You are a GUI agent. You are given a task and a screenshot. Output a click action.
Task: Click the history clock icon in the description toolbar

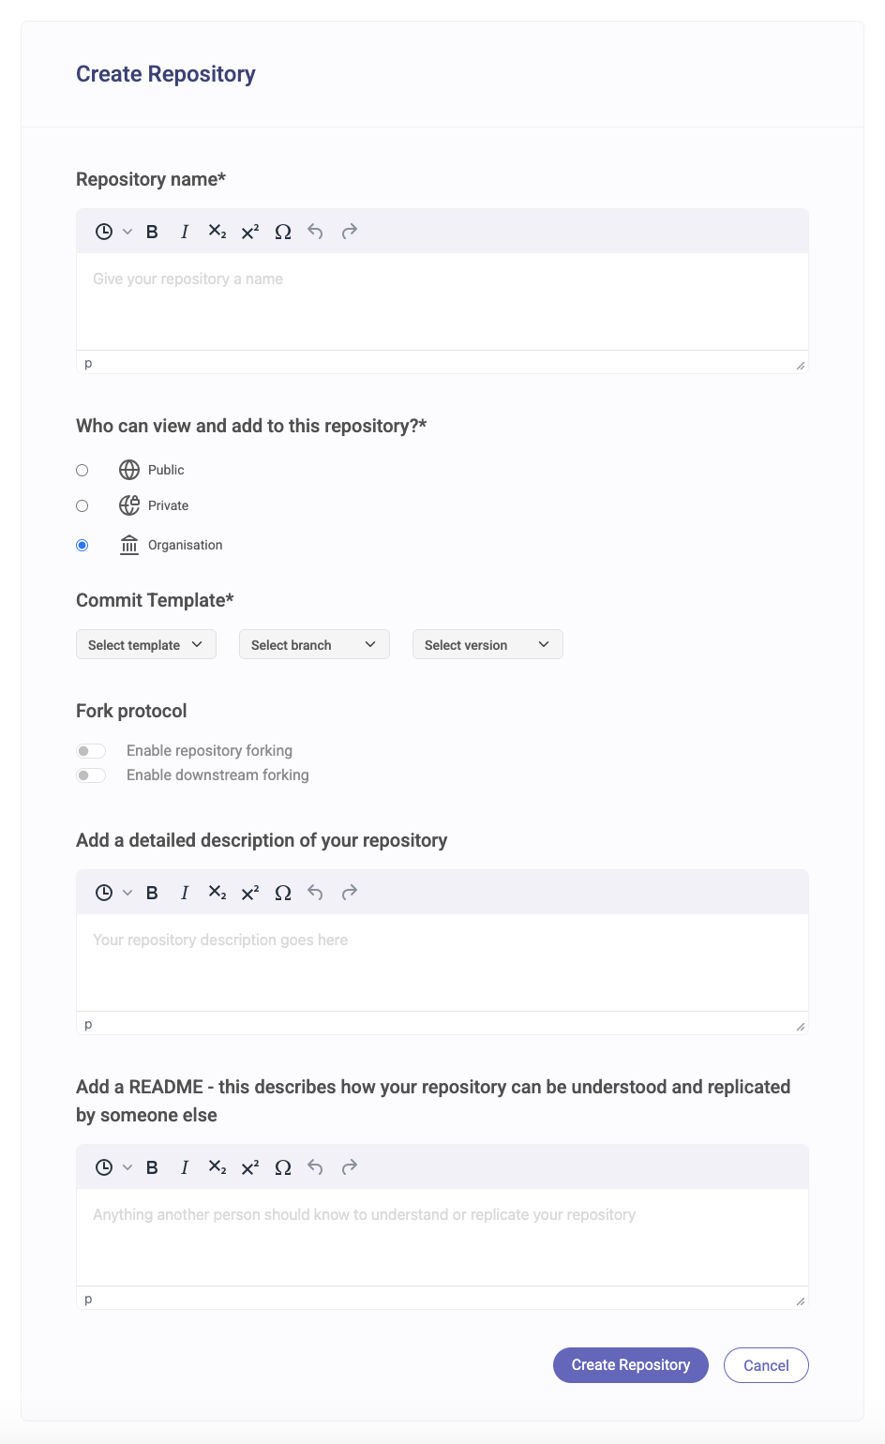104,893
